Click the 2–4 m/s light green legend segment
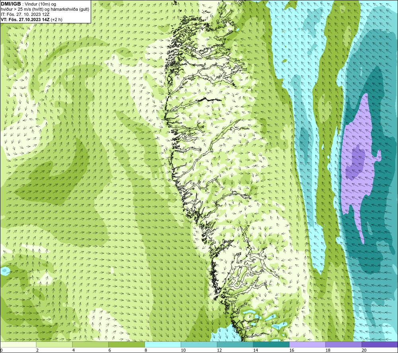The width and height of the screenshot is (398, 353). [x=54, y=344]
